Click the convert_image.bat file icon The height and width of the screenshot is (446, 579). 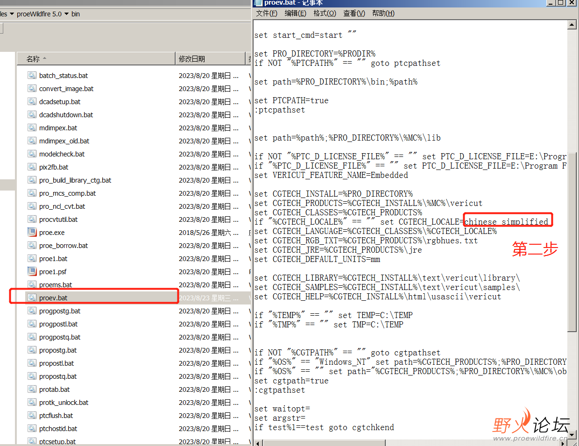(x=32, y=88)
